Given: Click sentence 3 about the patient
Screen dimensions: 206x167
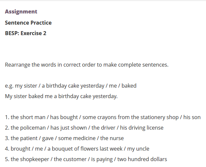Looking at the screenshot, I should [64, 138].
